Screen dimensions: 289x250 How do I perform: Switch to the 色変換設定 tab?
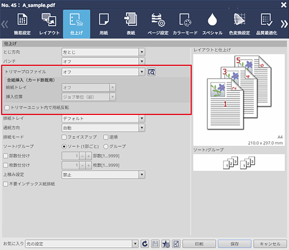pyautogui.click(x=239, y=24)
